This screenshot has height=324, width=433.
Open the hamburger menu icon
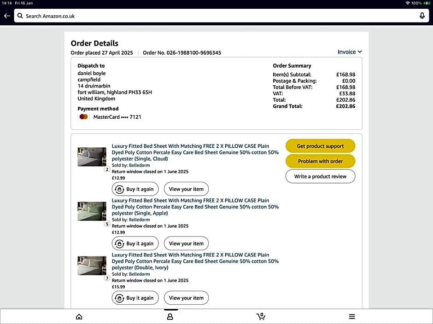[x=352, y=317]
